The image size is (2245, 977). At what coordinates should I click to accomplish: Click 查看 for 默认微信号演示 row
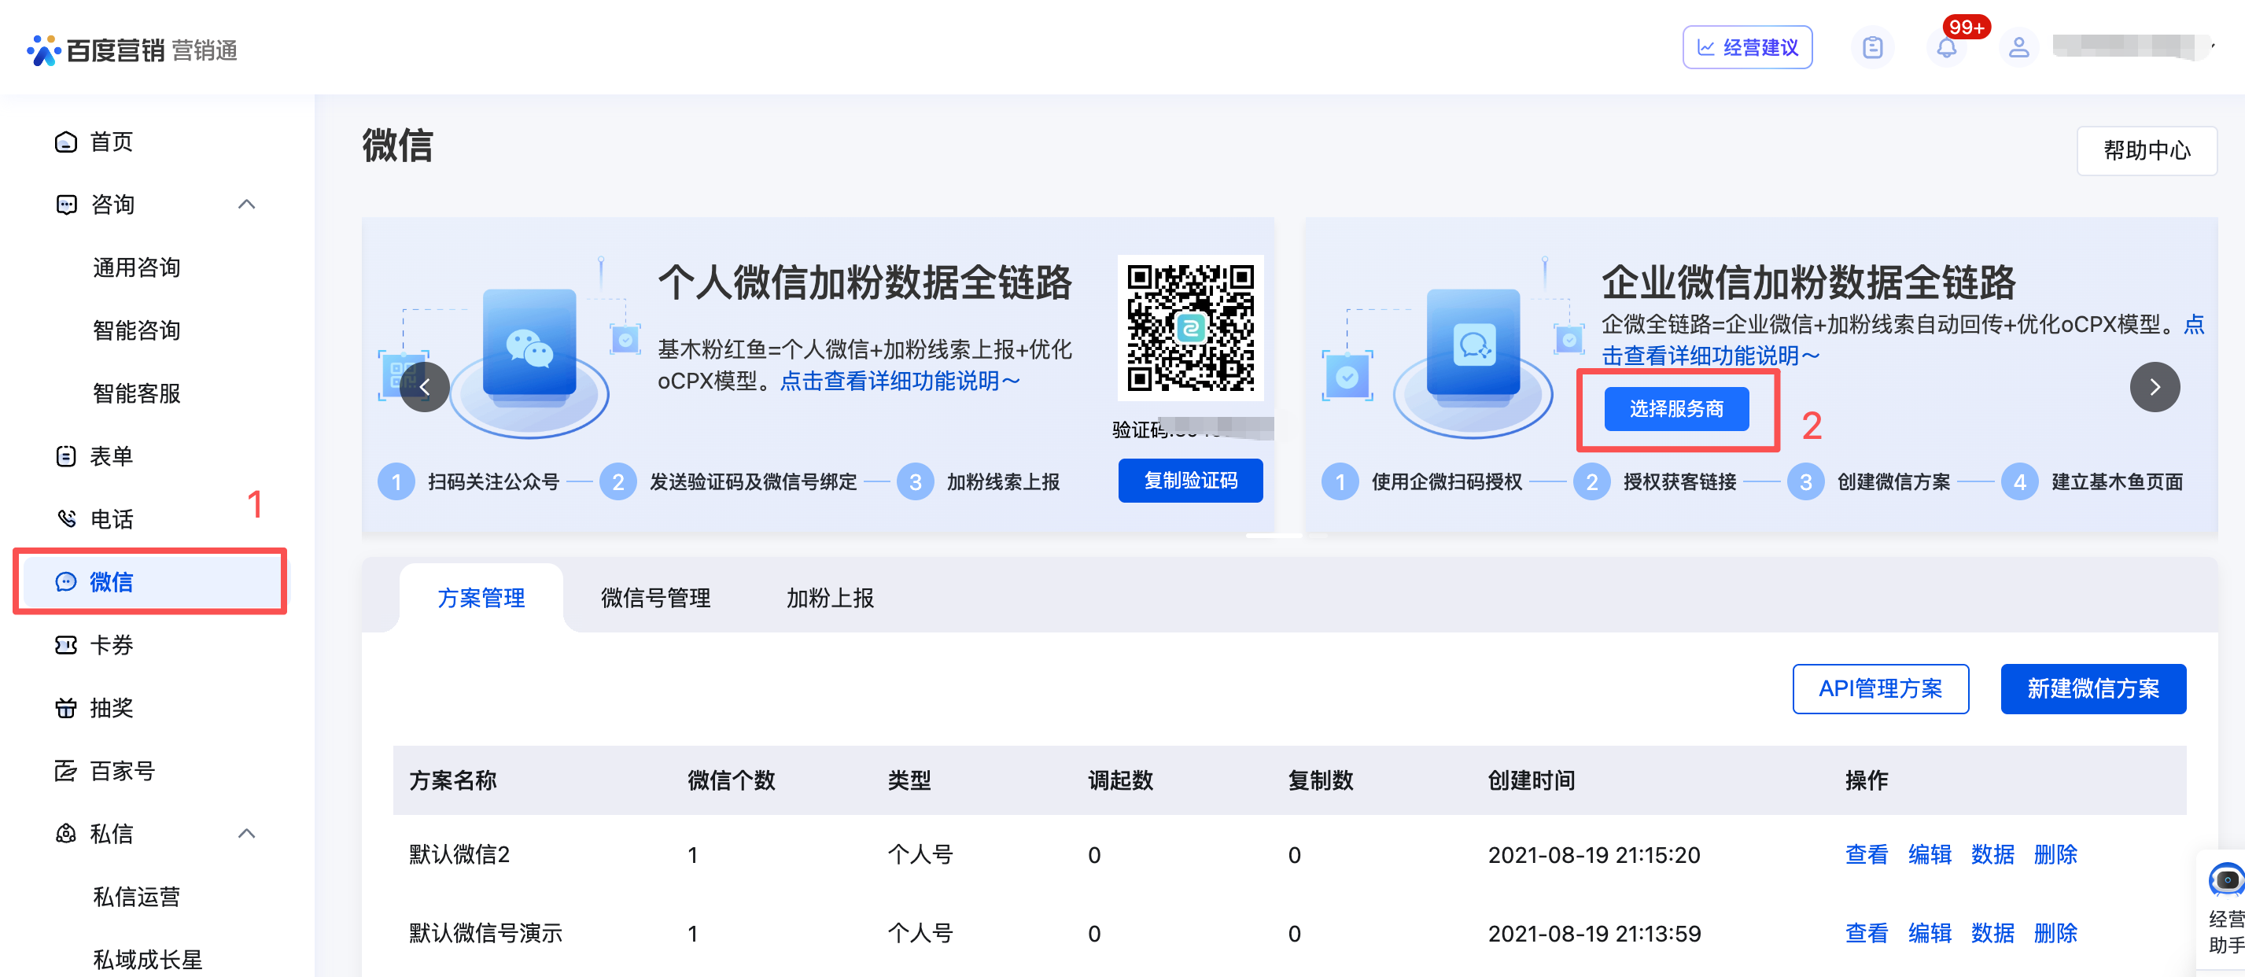(x=1867, y=934)
